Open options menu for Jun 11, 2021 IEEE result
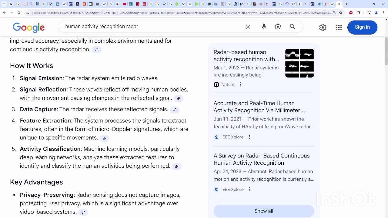388x218 pixels. click(249, 137)
